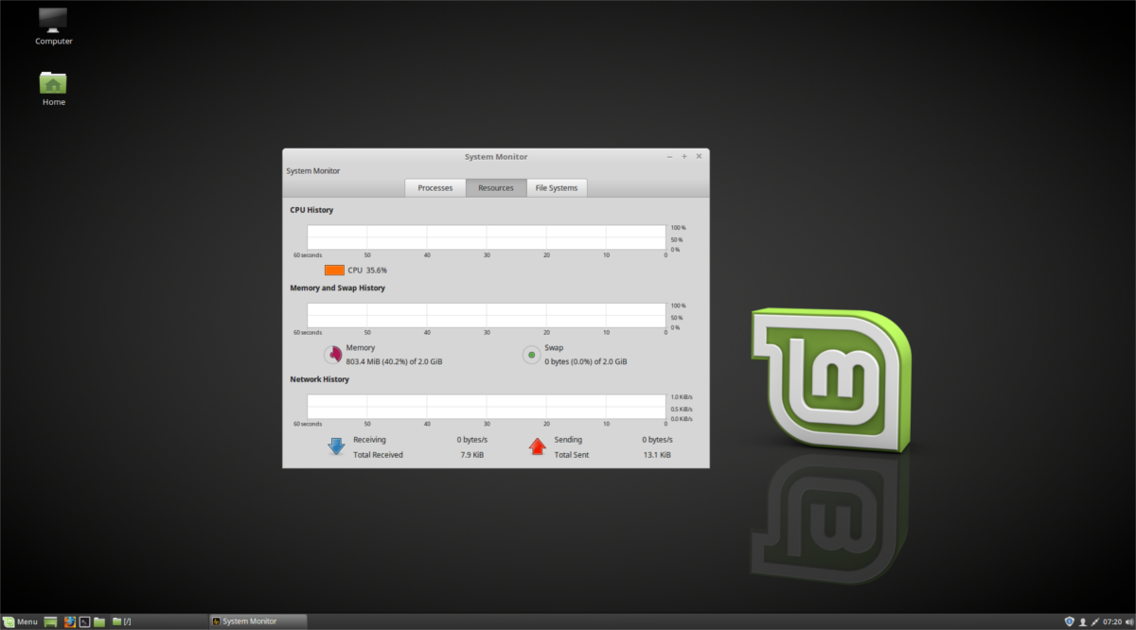This screenshot has width=1136, height=630.
Task: Click the Total Received 7.9 KiB value
Action: [472, 455]
